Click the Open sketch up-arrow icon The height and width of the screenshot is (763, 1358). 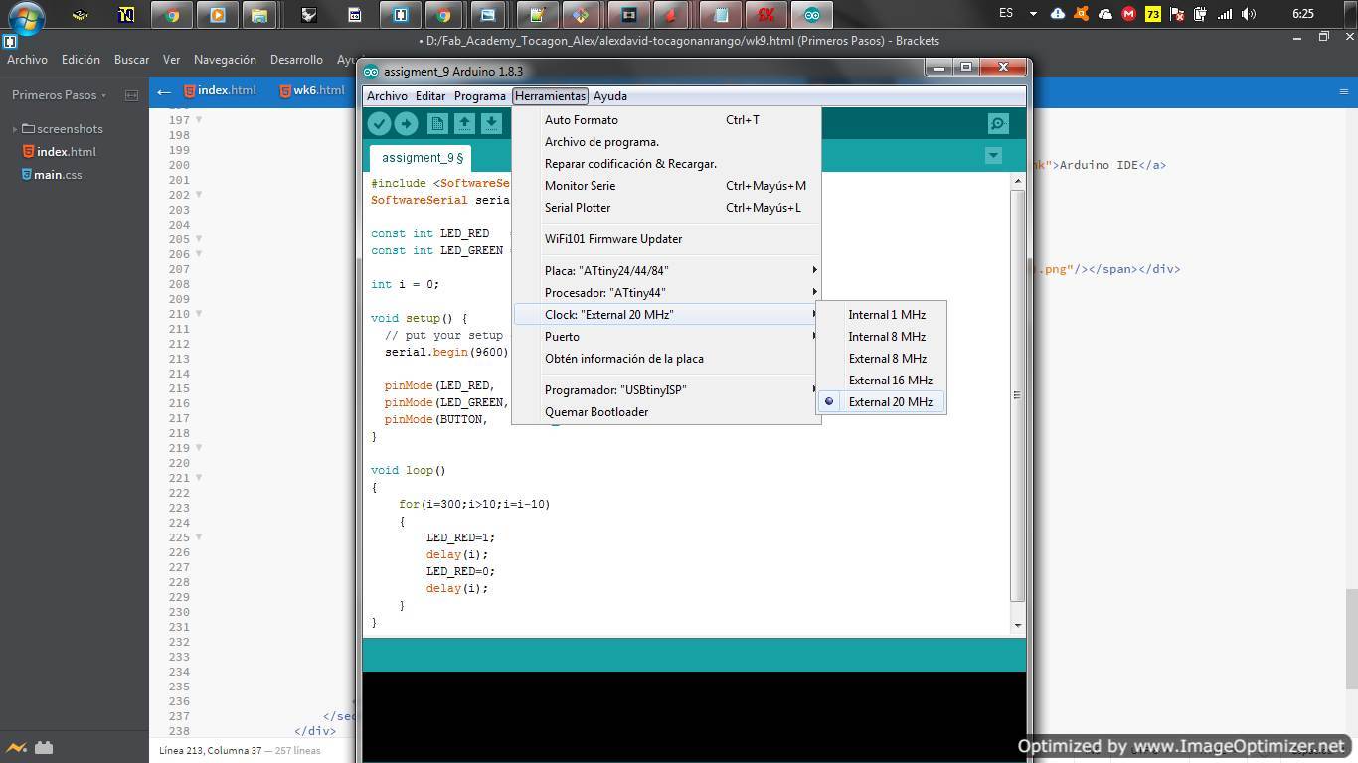tap(464, 123)
